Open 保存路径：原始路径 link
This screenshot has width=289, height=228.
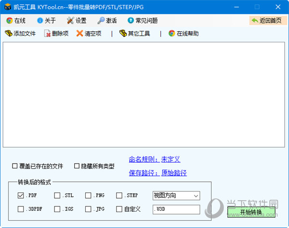tap(158, 173)
